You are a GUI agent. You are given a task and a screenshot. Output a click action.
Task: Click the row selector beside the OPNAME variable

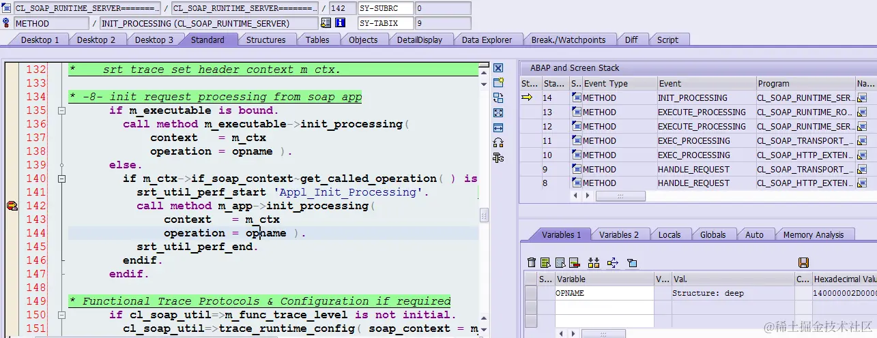coord(530,293)
